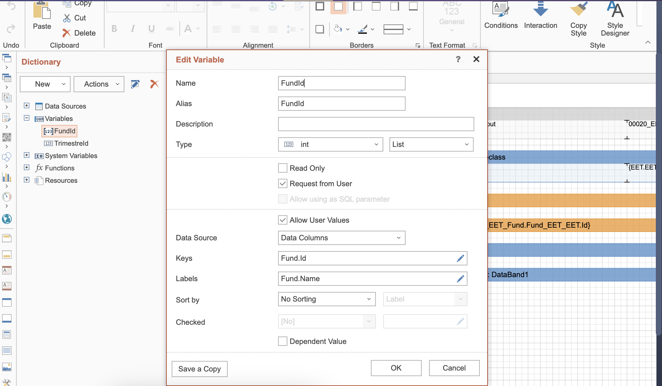The width and height of the screenshot is (662, 386).
Task: Open the border style line dropdown
Action: [x=397, y=29]
